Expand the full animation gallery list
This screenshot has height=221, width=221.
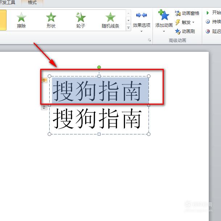128,28
